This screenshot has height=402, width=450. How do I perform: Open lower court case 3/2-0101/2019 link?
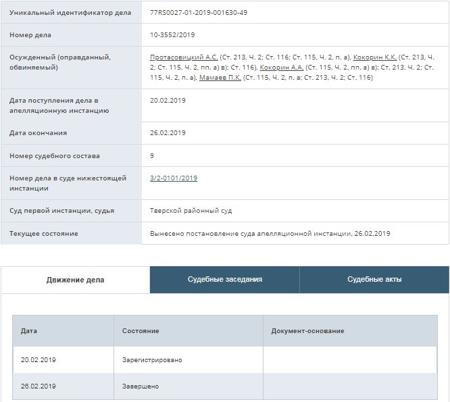tap(174, 178)
